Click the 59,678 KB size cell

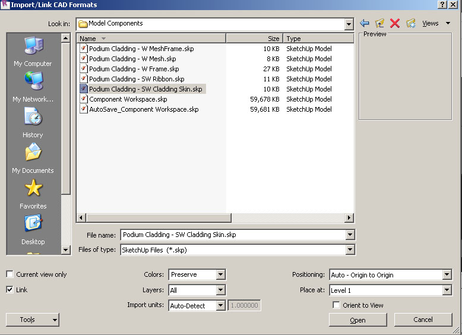265,99
